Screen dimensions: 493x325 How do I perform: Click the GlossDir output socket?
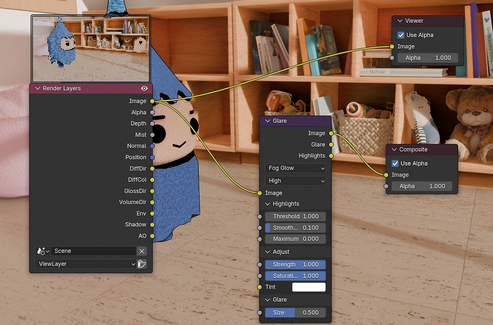point(153,191)
